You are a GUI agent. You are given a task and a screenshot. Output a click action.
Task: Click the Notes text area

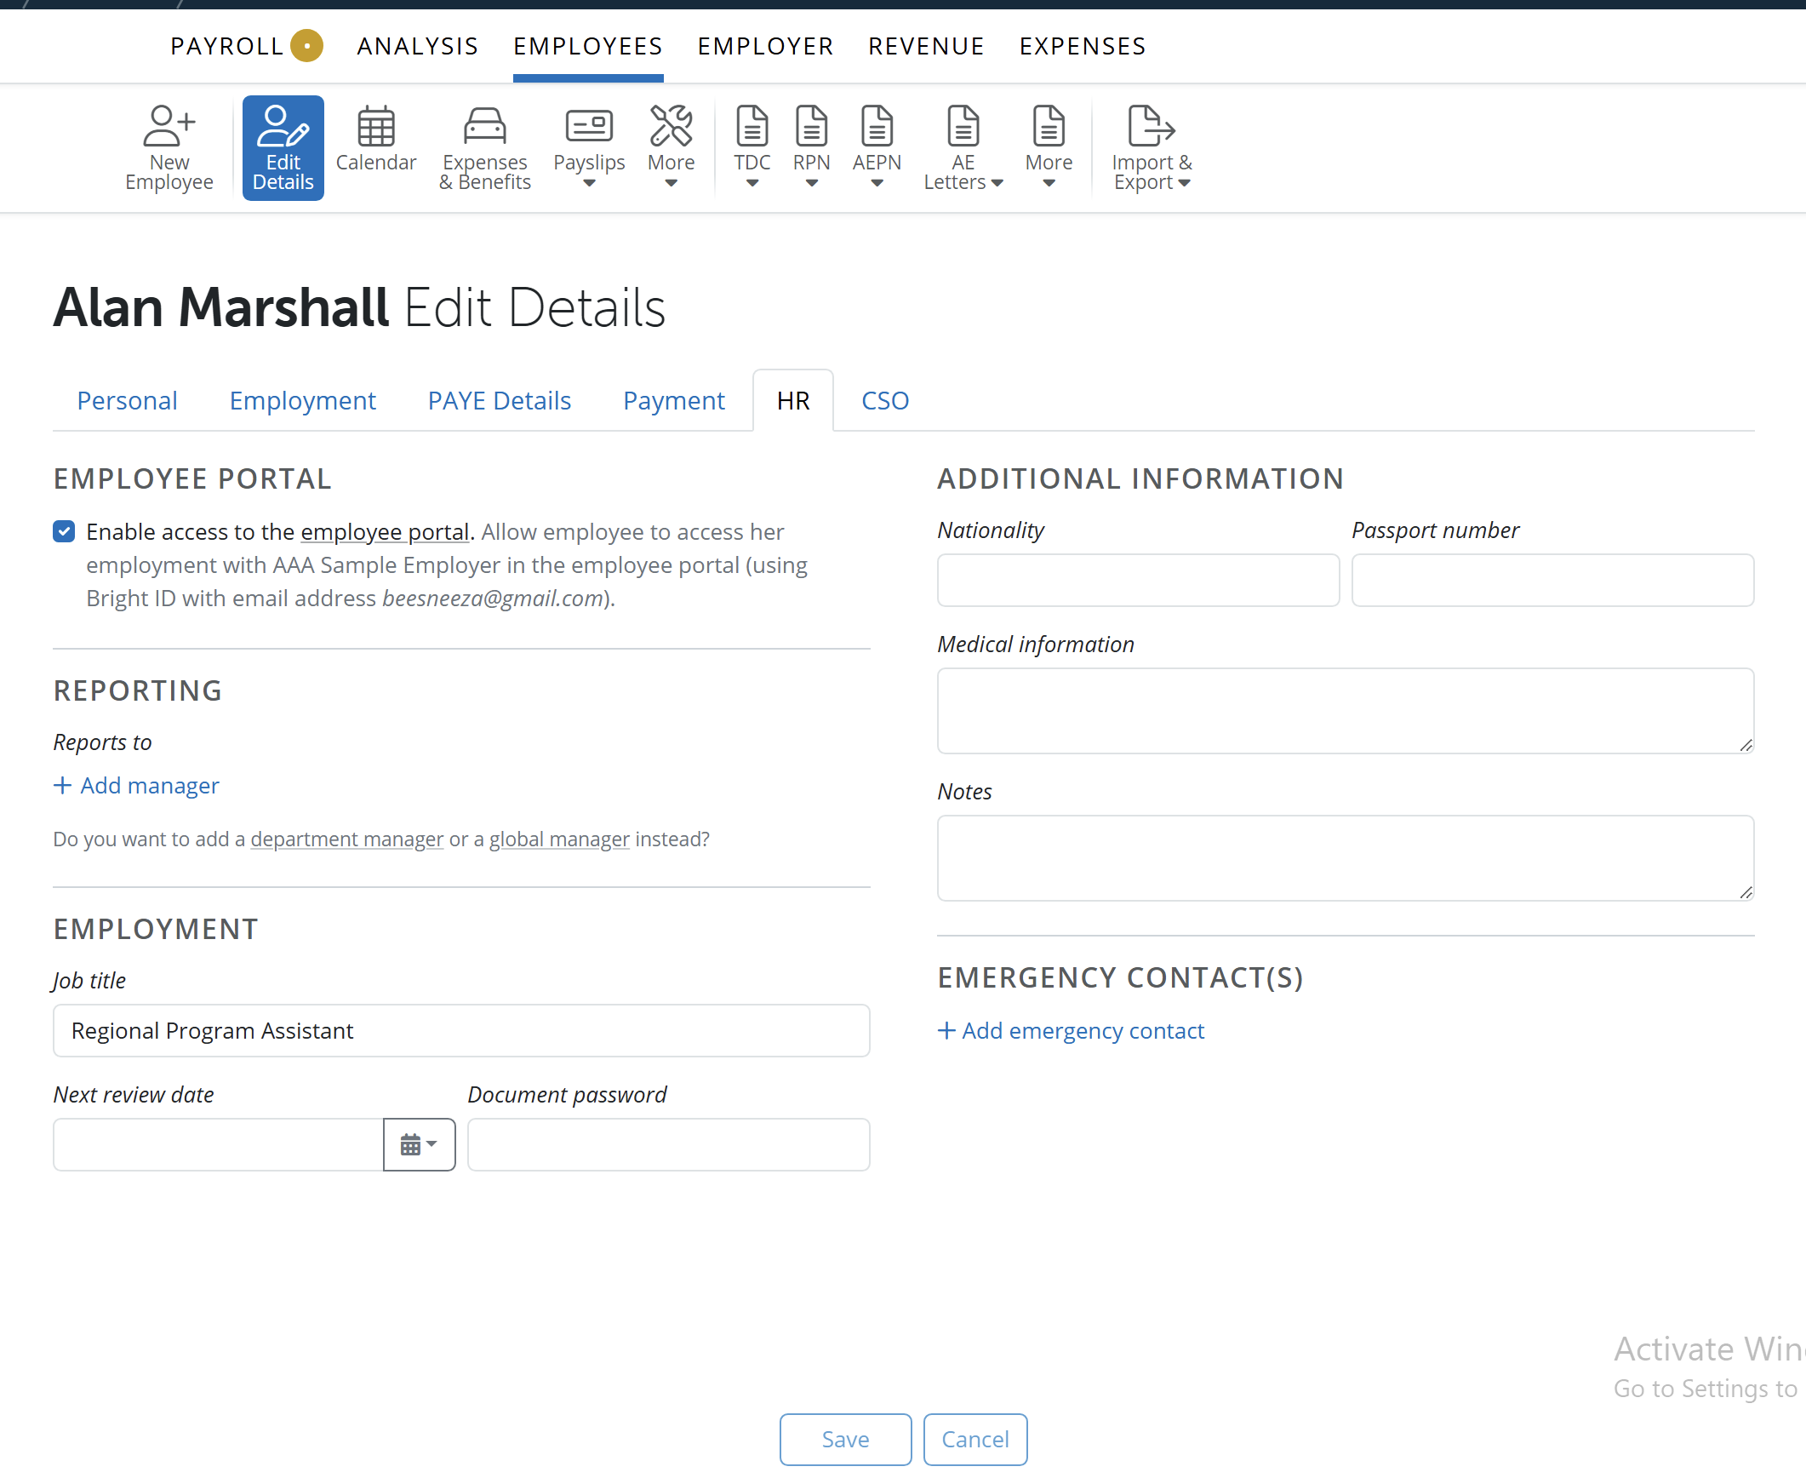tap(1346, 857)
